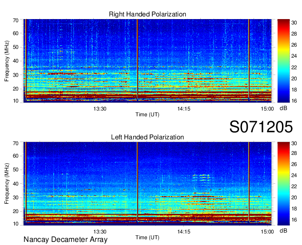Click inside the Right Handed Polarization spectrogram
The height and width of the screenshot is (245, 302).
tap(147, 61)
